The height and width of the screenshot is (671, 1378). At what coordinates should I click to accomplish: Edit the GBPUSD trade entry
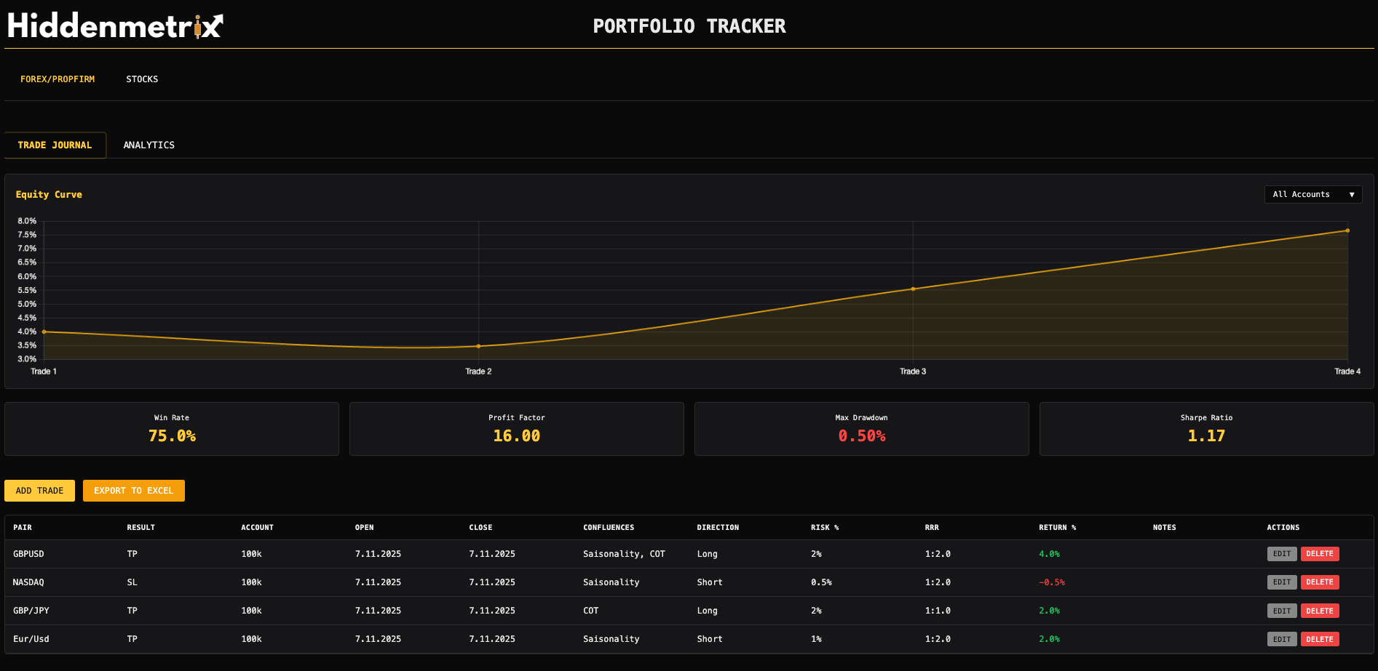point(1281,553)
